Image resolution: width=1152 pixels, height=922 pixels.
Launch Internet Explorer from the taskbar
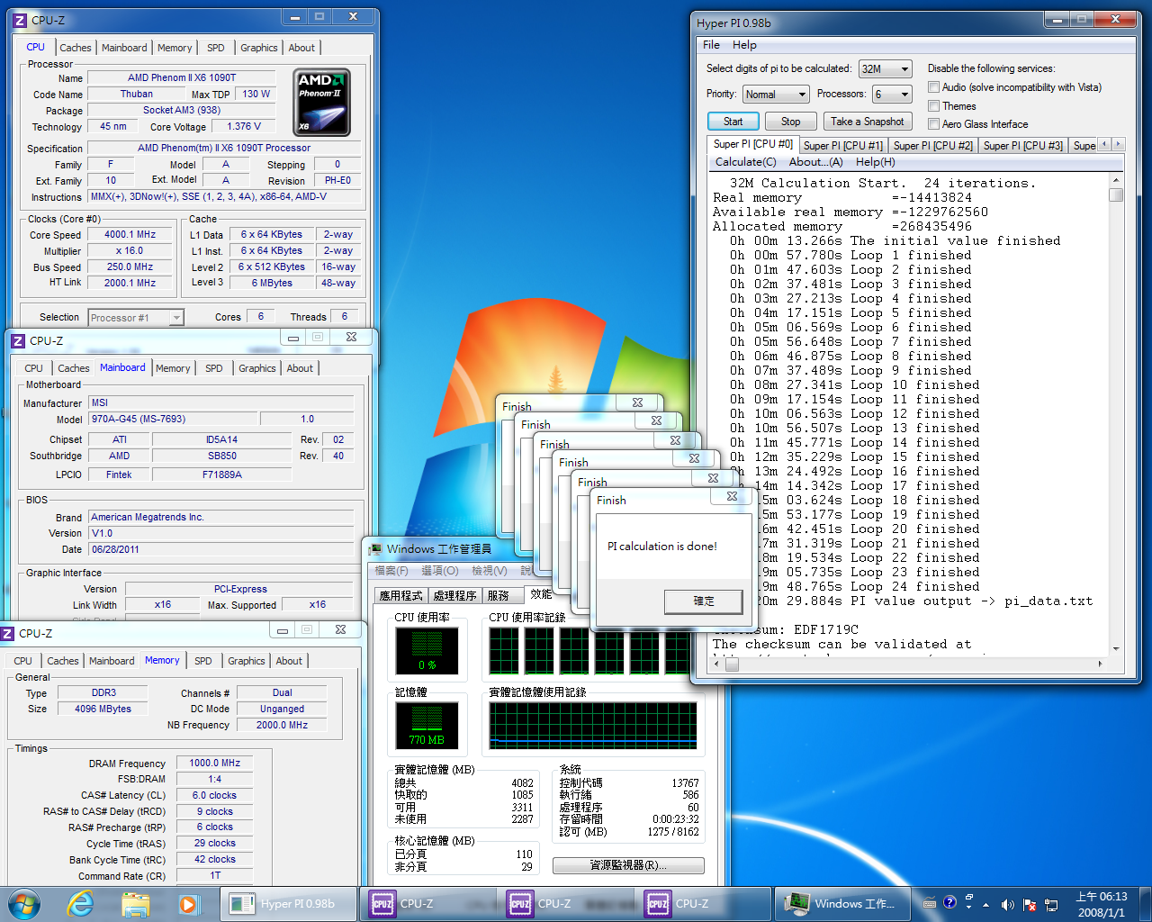[81, 903]
